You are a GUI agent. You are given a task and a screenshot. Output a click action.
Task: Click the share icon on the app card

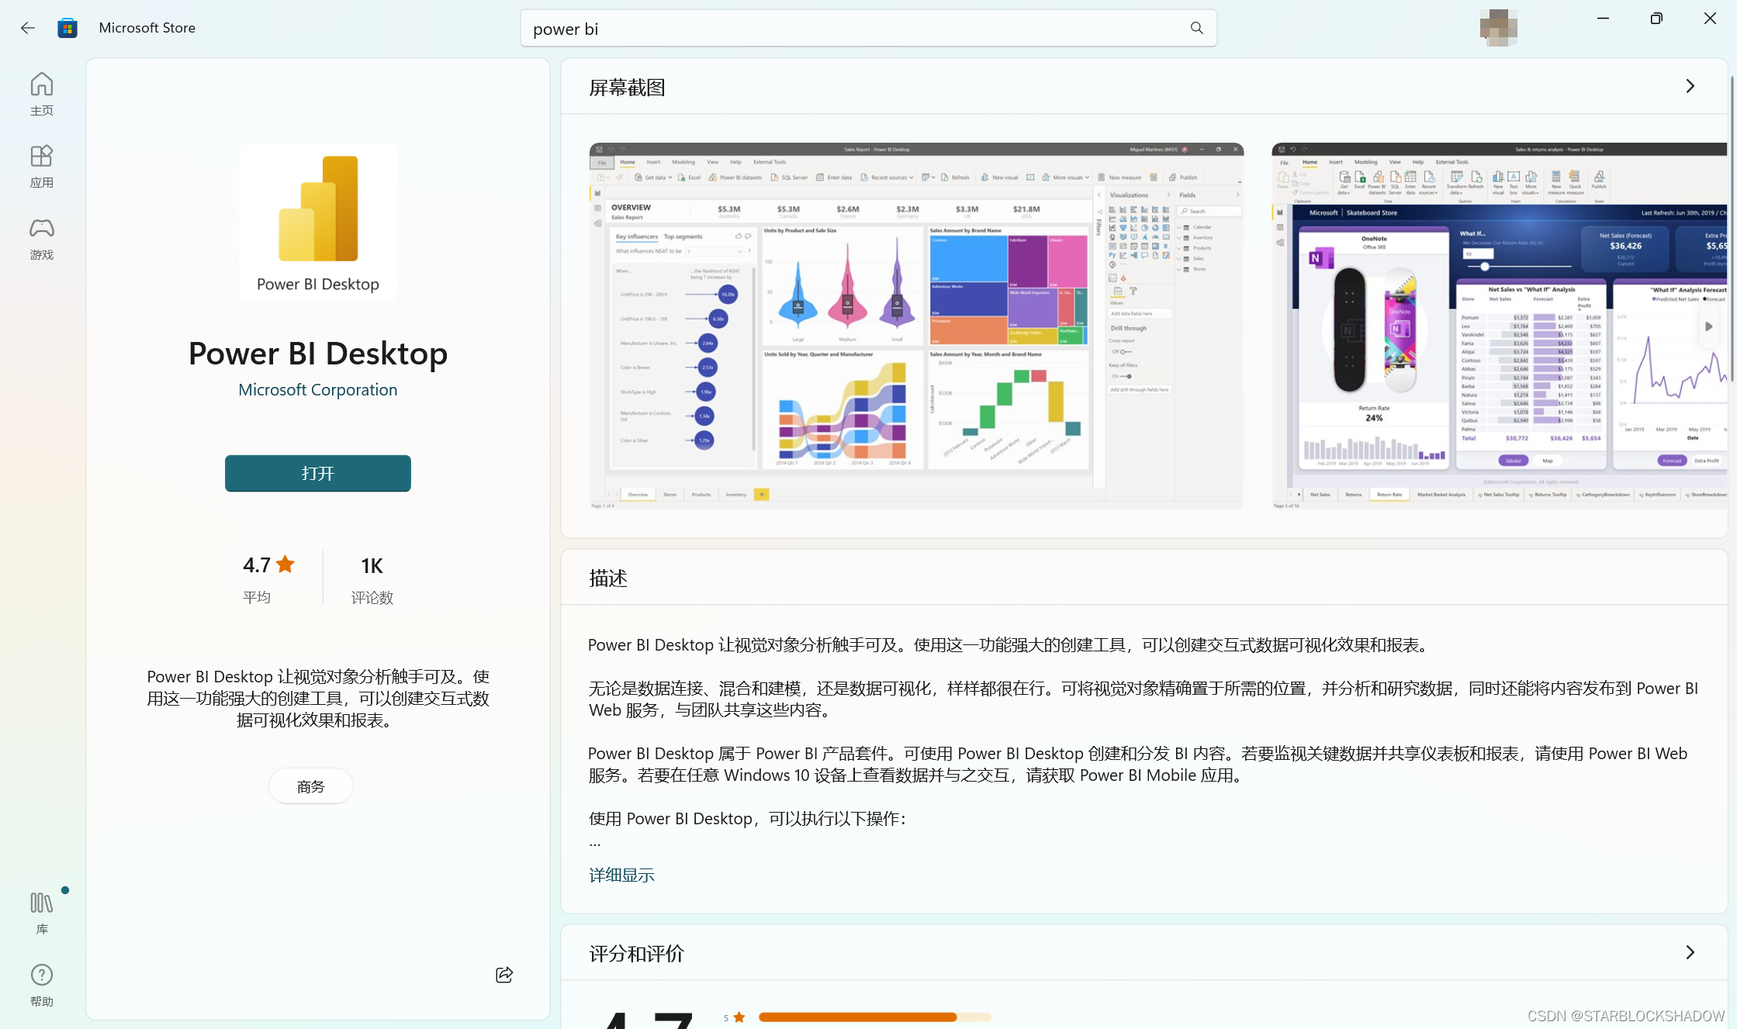click(504, 975)
